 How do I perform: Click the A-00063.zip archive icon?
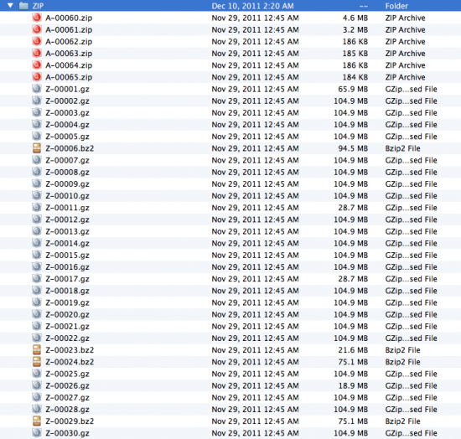(37, 53)
